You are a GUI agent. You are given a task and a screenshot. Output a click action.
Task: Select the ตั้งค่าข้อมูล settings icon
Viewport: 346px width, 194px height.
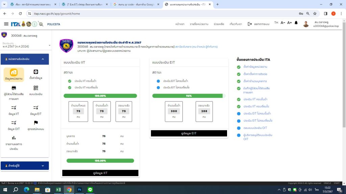[x=36, y=72]
